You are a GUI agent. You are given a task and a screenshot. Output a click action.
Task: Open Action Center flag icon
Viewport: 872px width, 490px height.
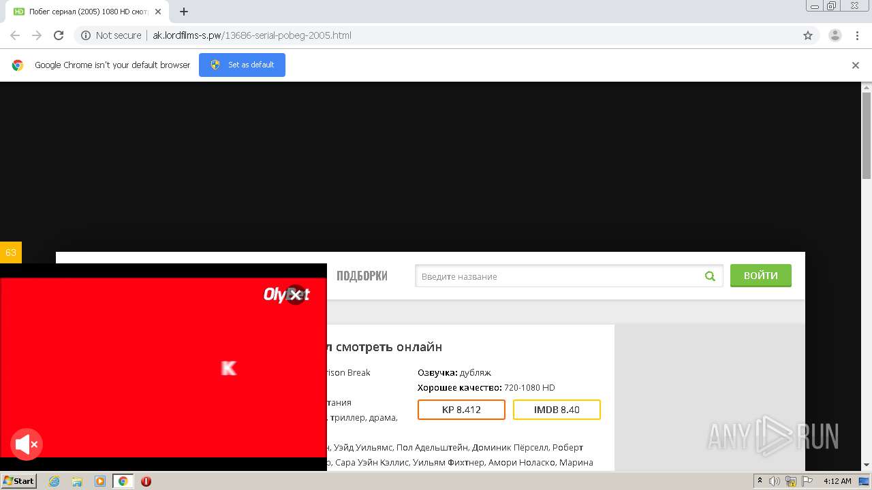[x=807, y=481]
